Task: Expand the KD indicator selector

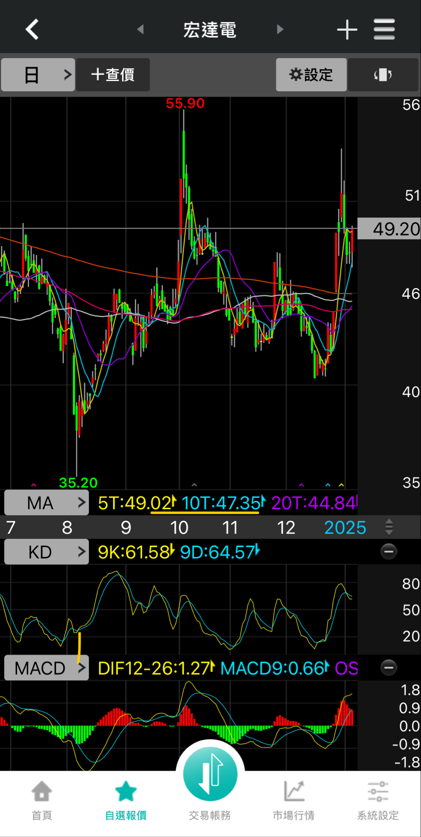Action: tap(47, 552)
